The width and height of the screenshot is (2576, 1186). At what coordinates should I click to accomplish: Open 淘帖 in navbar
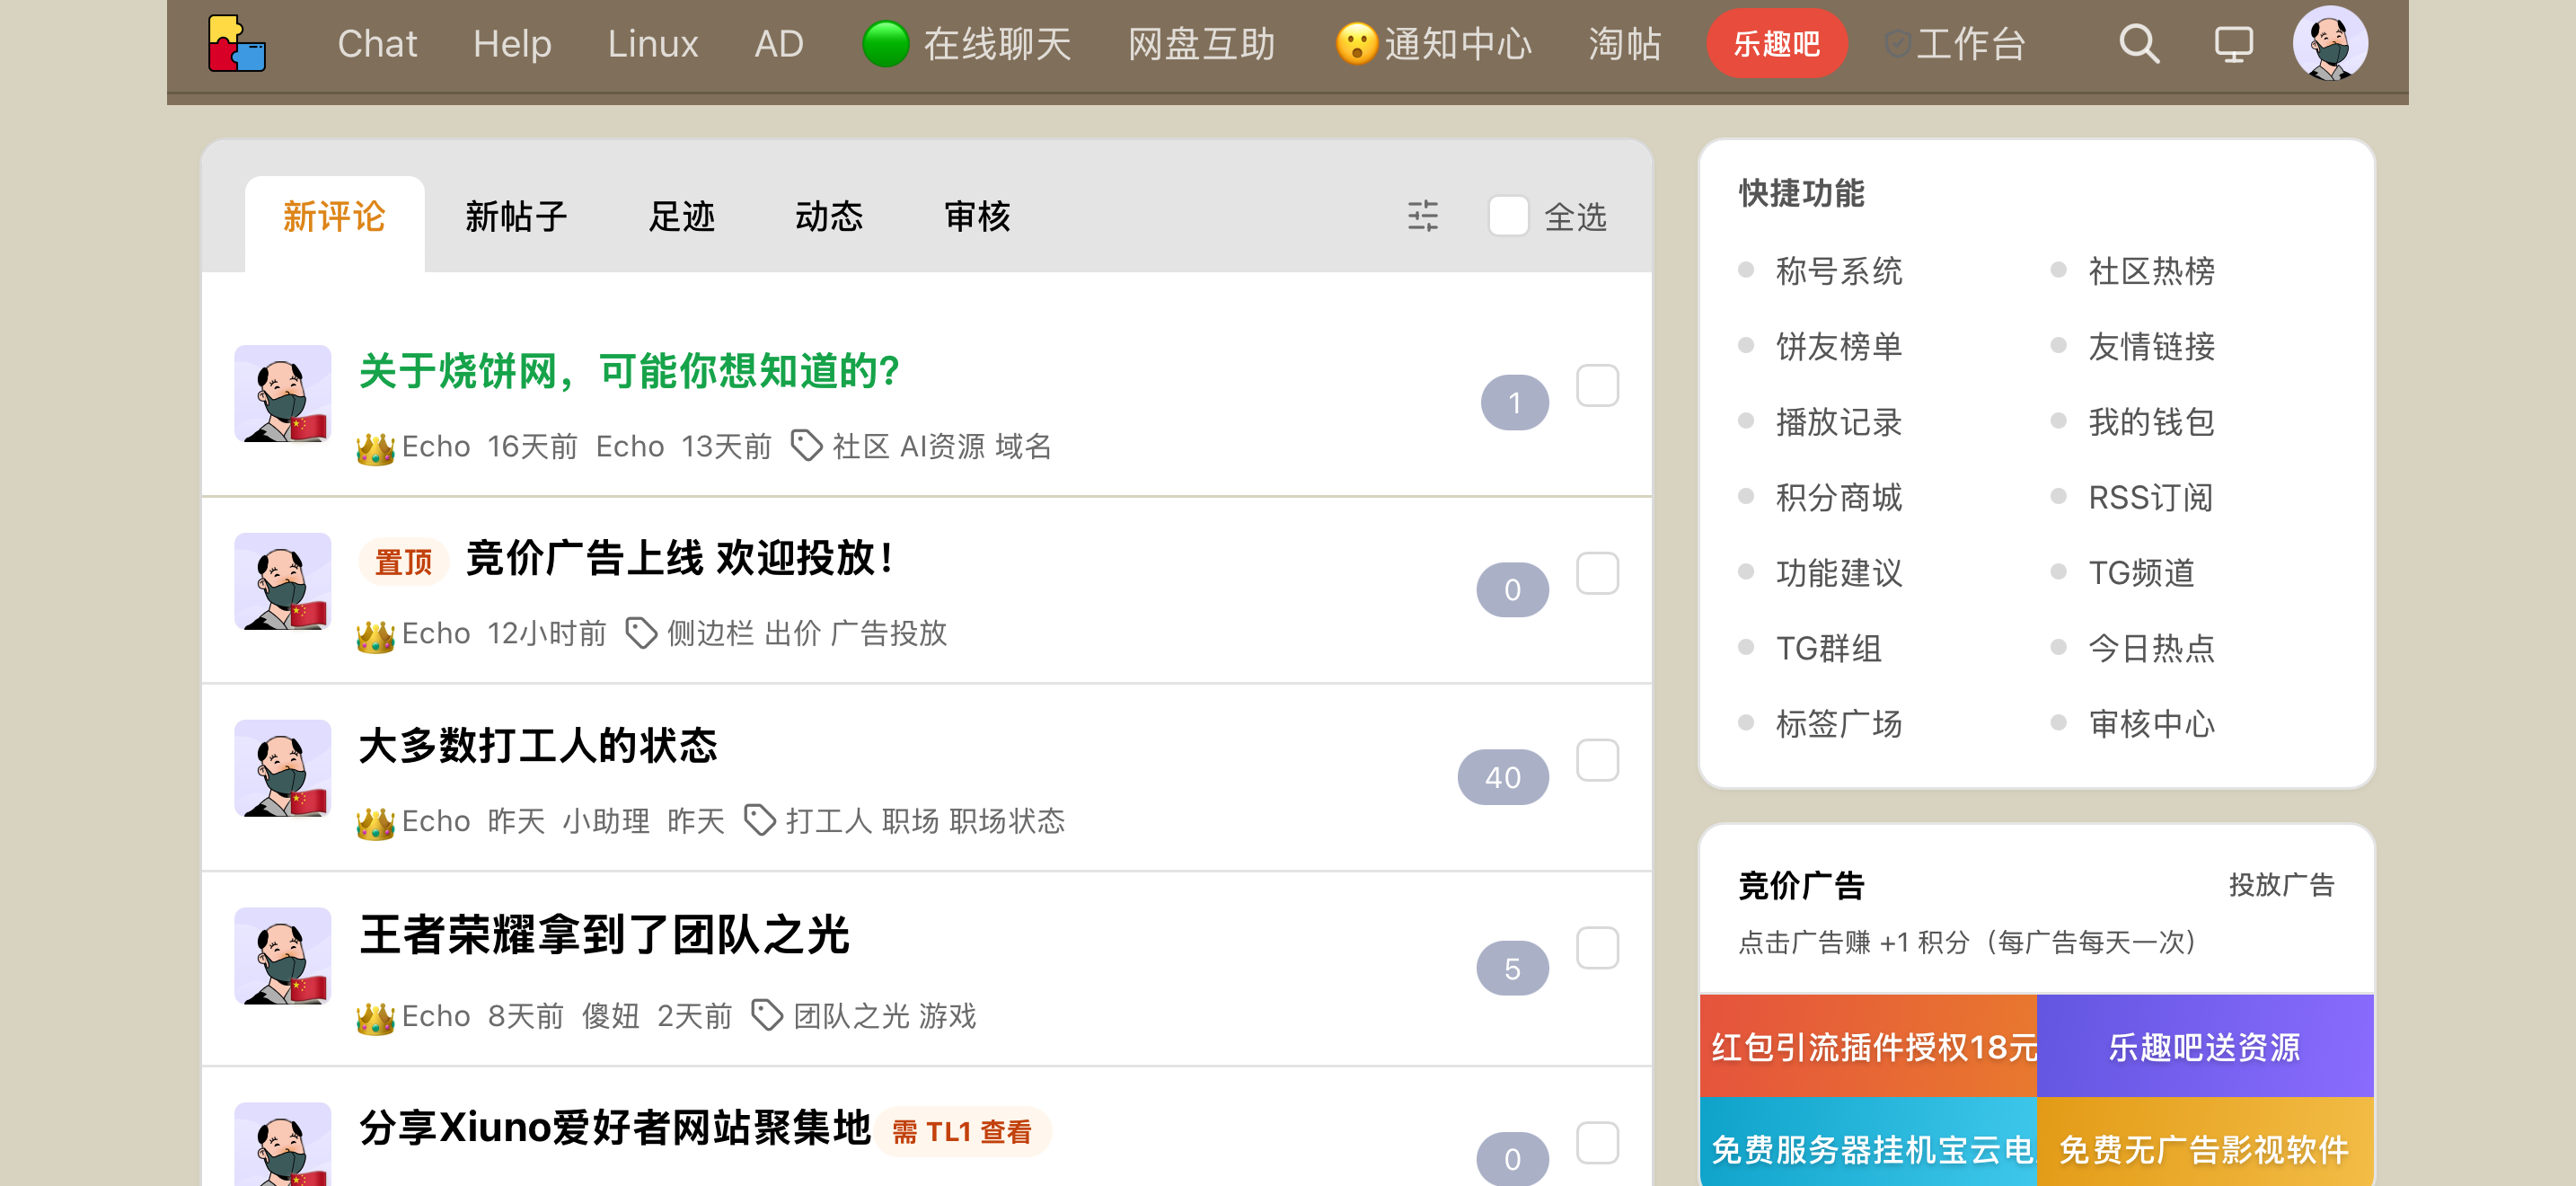[1625, 44]
